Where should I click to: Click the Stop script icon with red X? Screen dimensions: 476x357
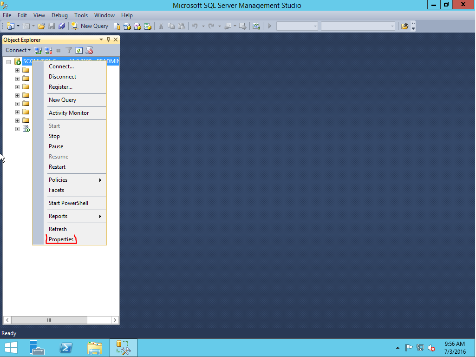pyautogui.click(x=89, y=51)
